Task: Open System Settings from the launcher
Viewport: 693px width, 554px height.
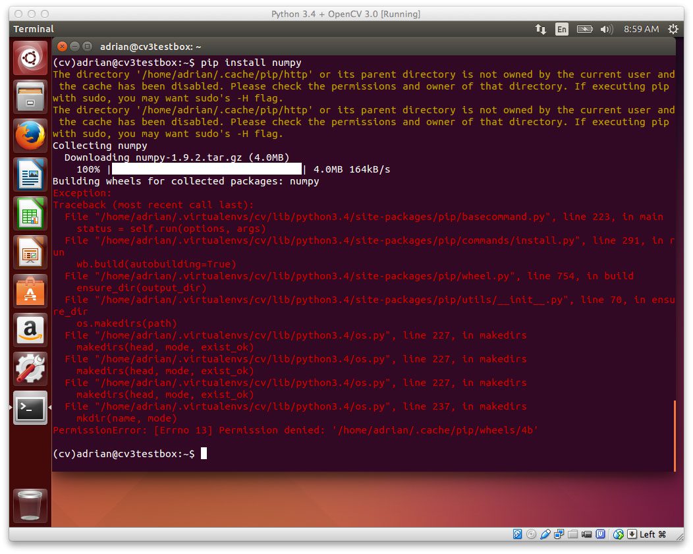Action: (x=29, y=368)
